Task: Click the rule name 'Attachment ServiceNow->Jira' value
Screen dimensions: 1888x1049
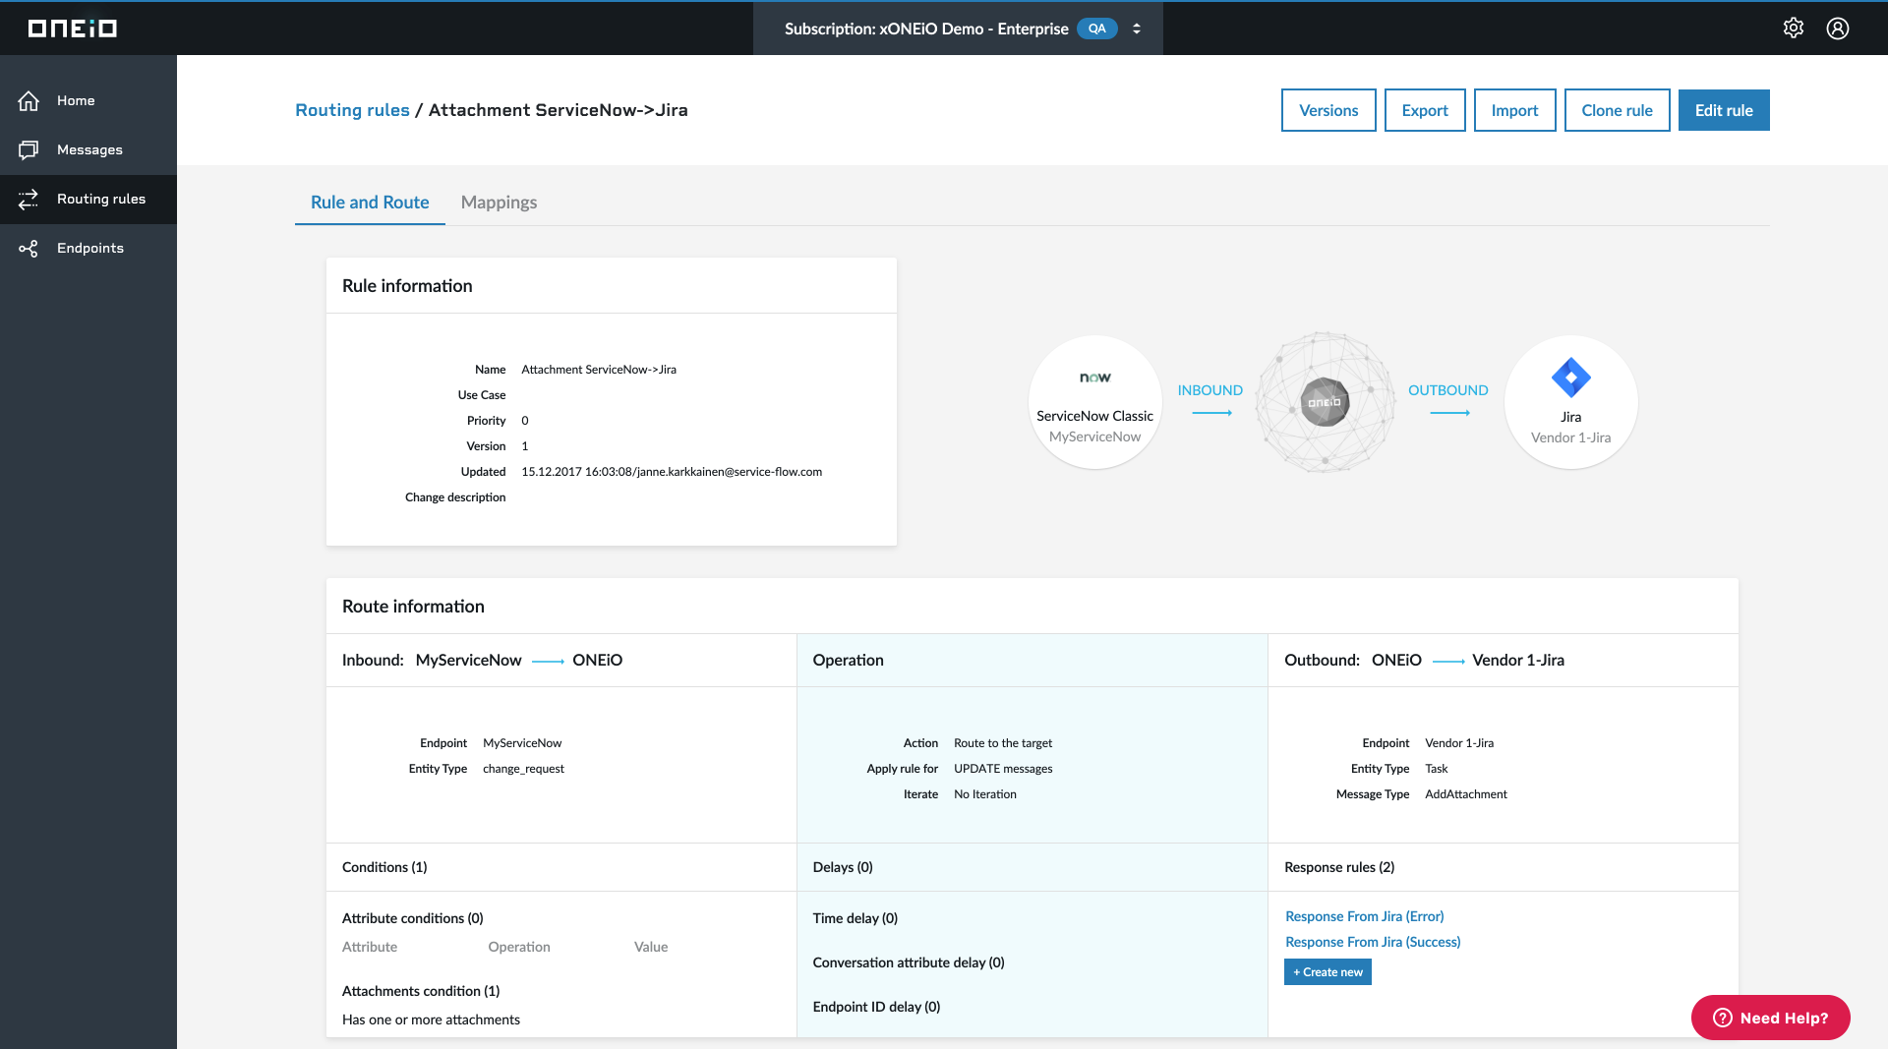Action: point(599,370)
